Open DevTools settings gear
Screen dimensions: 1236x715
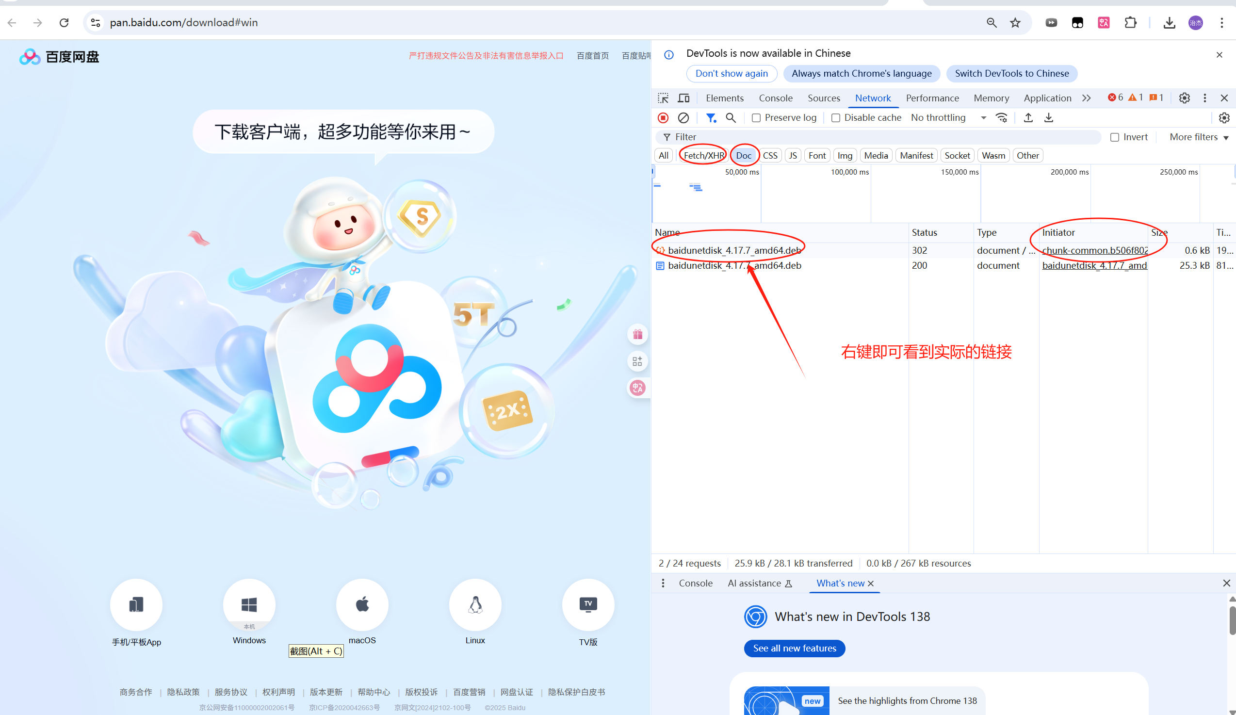(1185, 98)
